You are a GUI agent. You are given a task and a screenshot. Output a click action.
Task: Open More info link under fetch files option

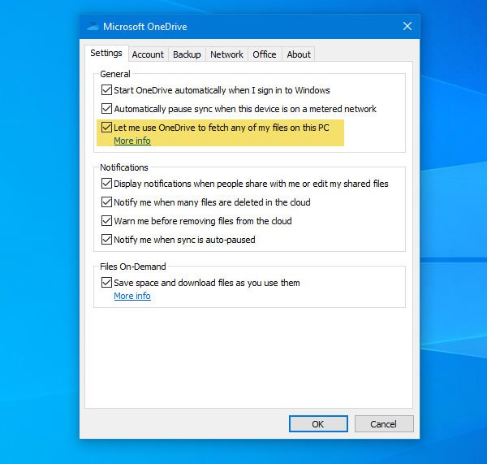point(132,141)
